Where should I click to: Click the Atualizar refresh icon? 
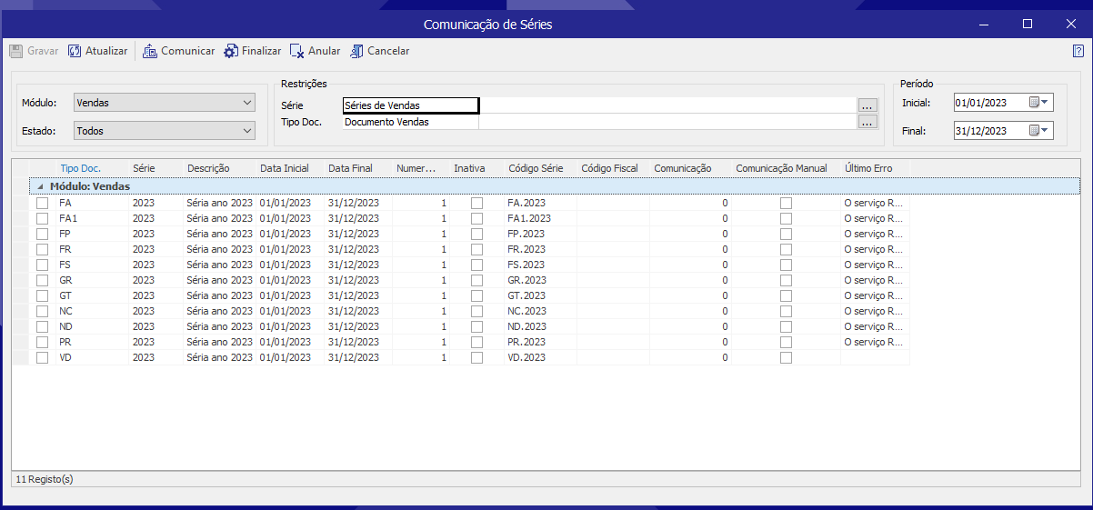75,51
